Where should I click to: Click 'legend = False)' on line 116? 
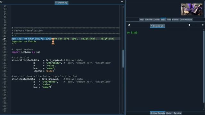pyautogui.click(x=44, y=71)
